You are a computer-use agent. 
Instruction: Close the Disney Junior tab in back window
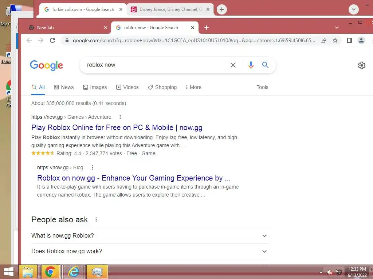(x=208, y=9)
